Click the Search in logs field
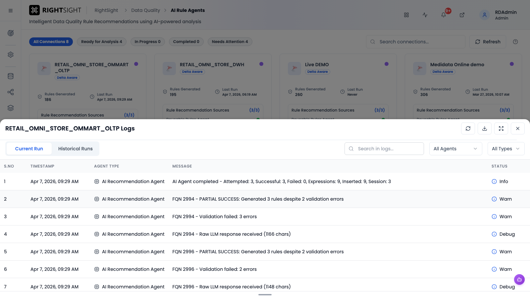Viewport: 530px width, 298px height. pyautogui.click(x=384, y=149)
